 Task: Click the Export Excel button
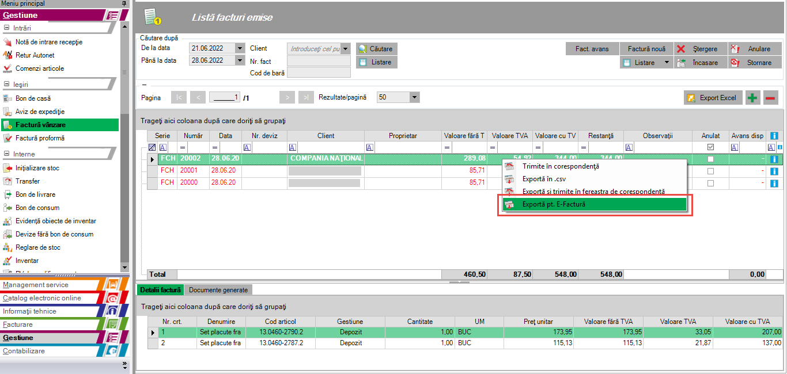pos(713,98)
